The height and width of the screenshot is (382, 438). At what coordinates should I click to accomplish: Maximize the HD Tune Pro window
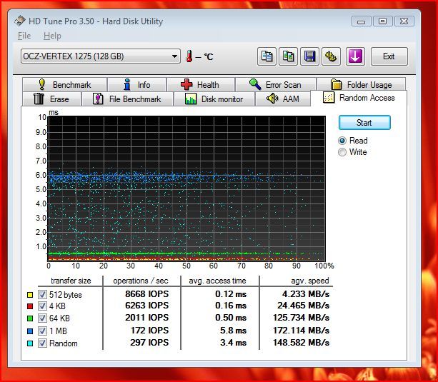click(382, 21)
